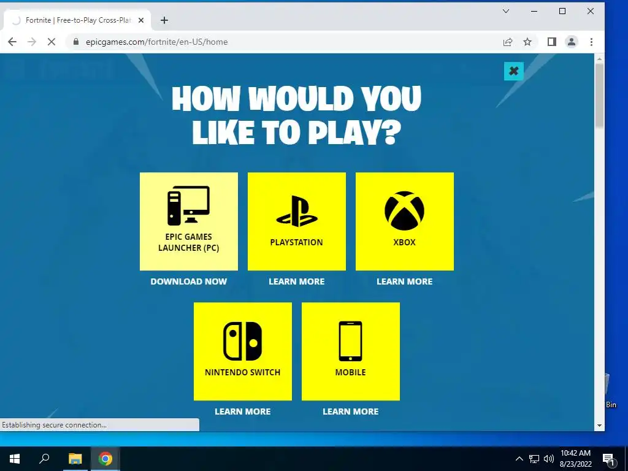Stop loading the page
The height and width of the screenshot is (471, 628).
52,42
